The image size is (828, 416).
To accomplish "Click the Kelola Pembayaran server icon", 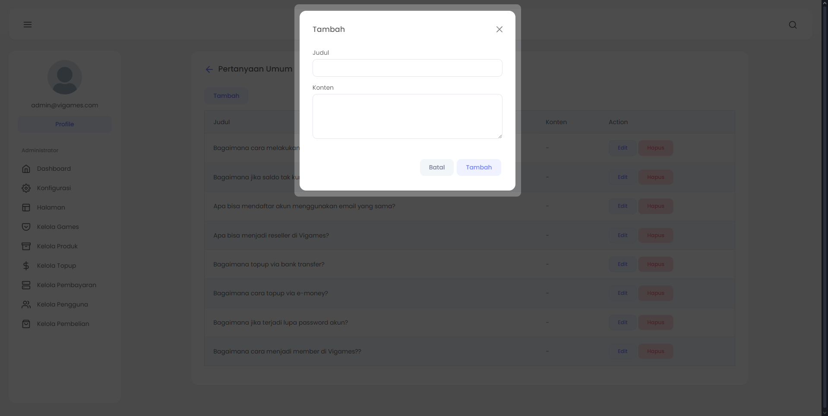I will point(26,285).
